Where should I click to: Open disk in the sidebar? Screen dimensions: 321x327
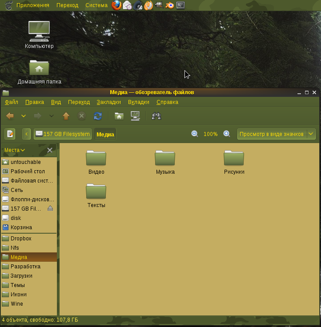[x=29, y=218]
